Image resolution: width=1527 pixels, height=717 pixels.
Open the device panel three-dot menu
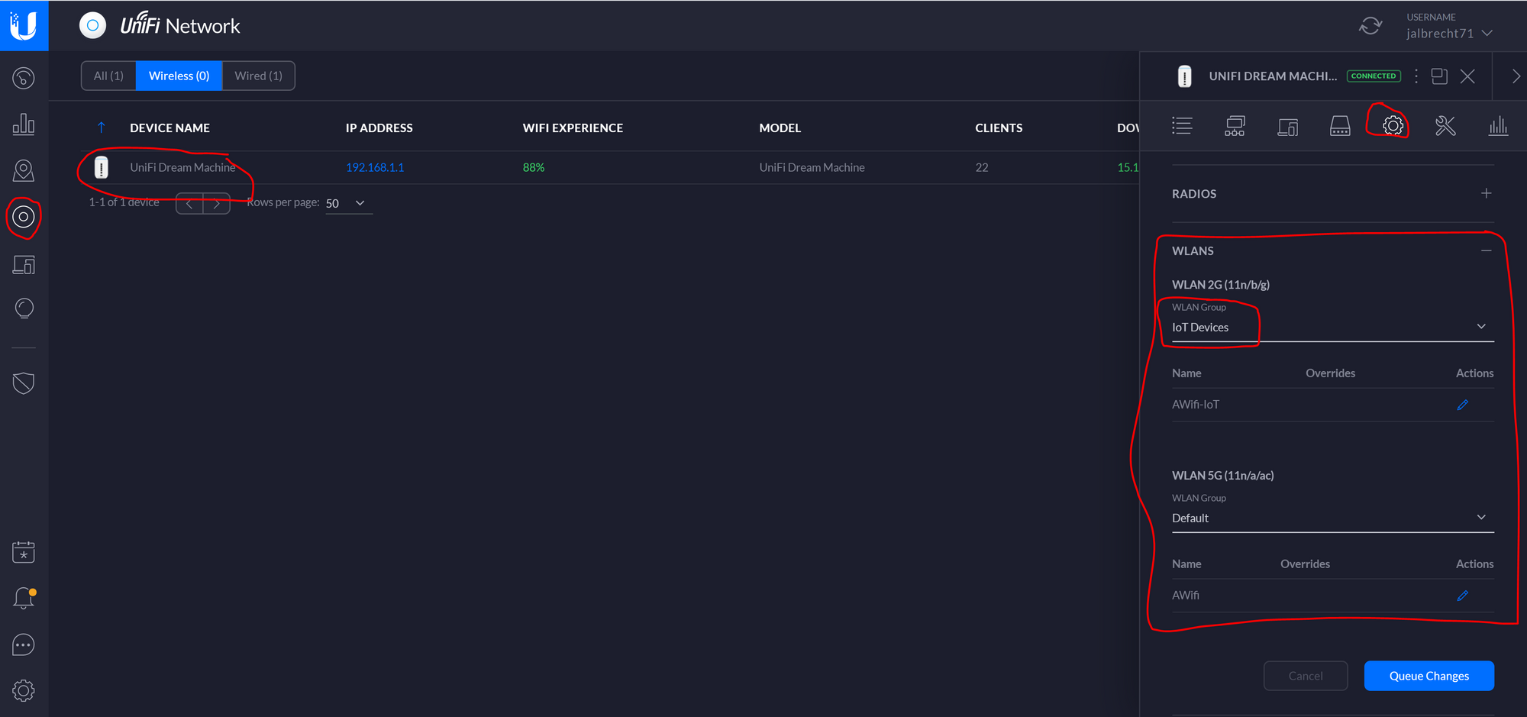[1416, 76]
